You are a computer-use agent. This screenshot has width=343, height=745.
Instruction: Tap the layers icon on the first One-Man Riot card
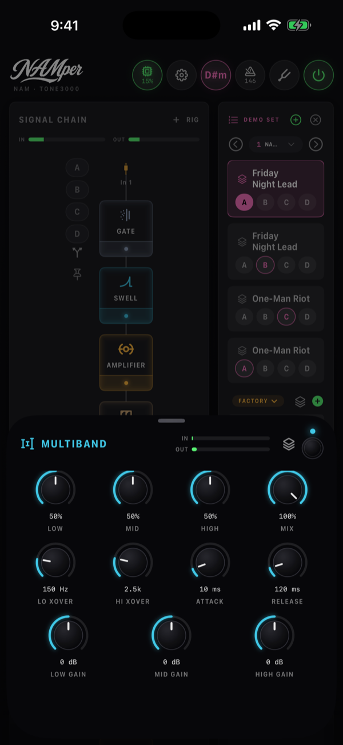[x=242, y=298]
